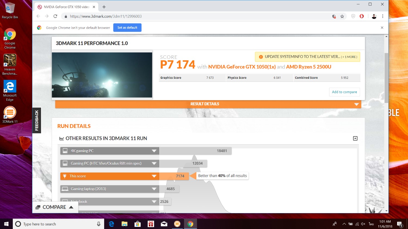408x229 pixels.
Task: Open the red Opera-style extension icon
Action: pyautogui.click(x=362, y=16)
